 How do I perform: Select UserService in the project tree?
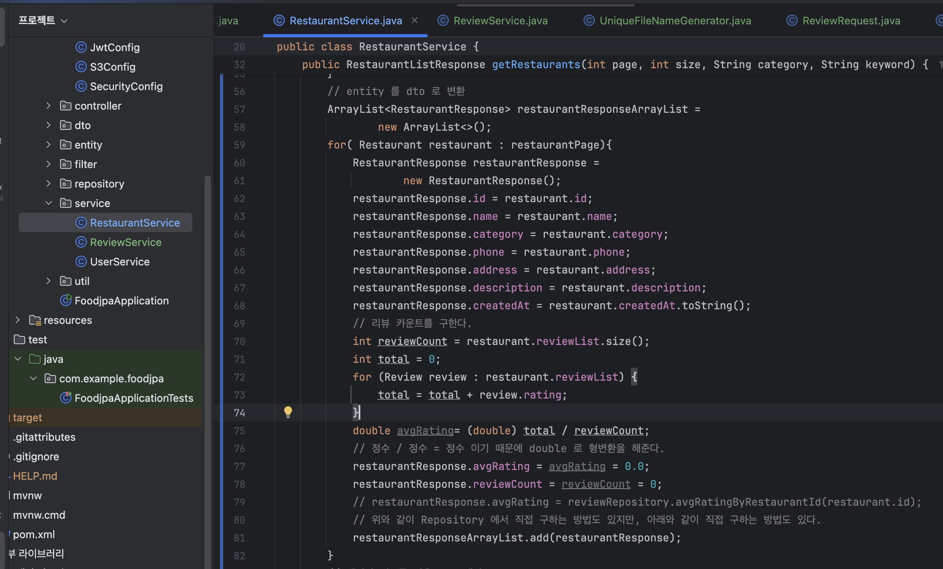pos(120,262)
